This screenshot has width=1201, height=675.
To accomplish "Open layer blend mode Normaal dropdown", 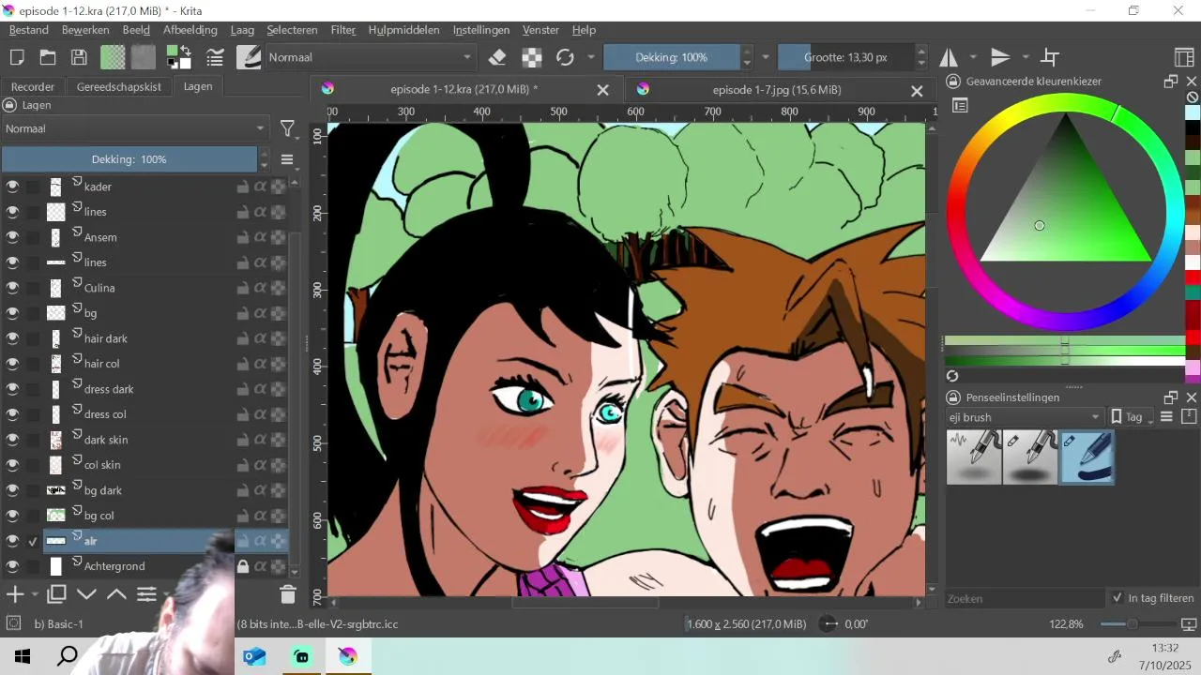I will tap(135, 128).
